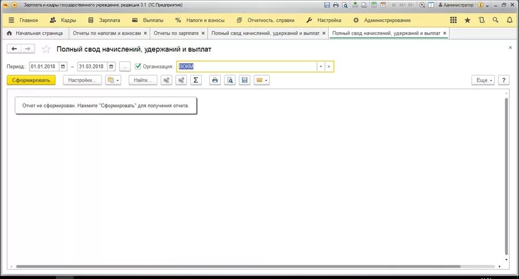Click the Организация input field with ВОКМ

pyautogui.click(x=247, y=66)
